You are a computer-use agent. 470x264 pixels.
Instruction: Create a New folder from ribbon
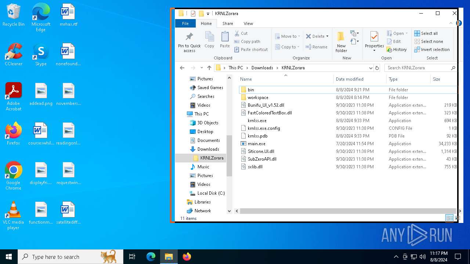click(x=341, y=42)
